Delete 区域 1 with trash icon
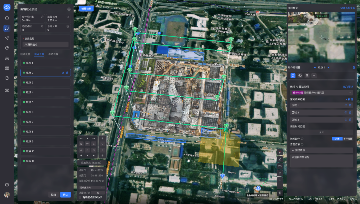360x204 pixels. [350, 105]
